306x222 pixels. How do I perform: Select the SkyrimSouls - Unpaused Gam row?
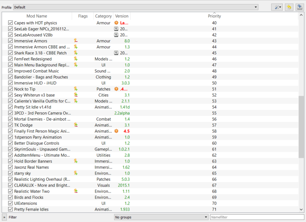(150, 149)
